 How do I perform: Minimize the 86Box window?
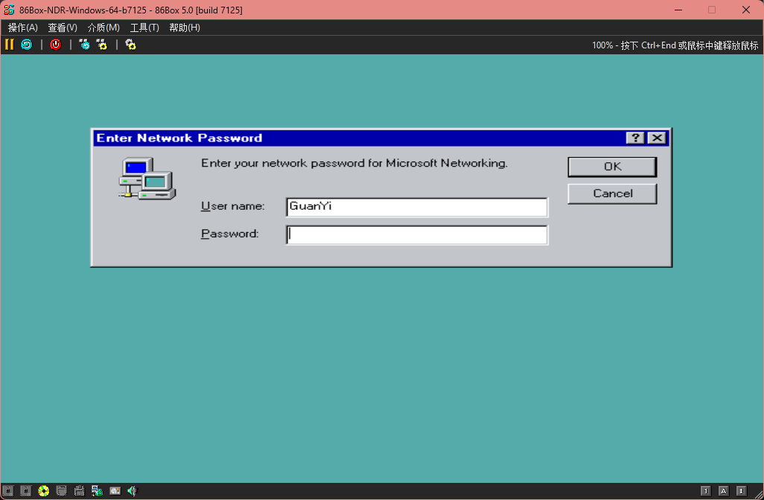click(x=678, y=10)
